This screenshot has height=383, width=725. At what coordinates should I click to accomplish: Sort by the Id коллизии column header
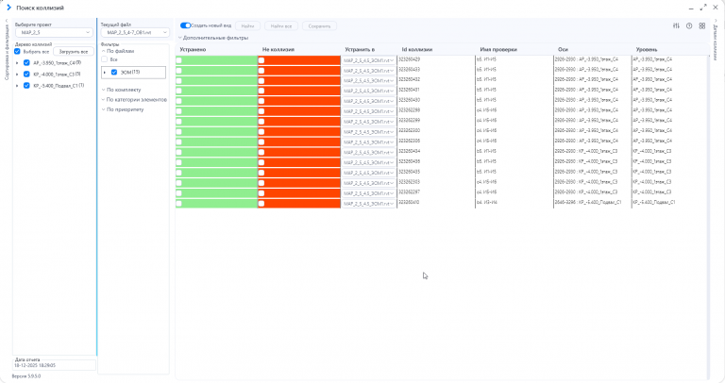416,49
